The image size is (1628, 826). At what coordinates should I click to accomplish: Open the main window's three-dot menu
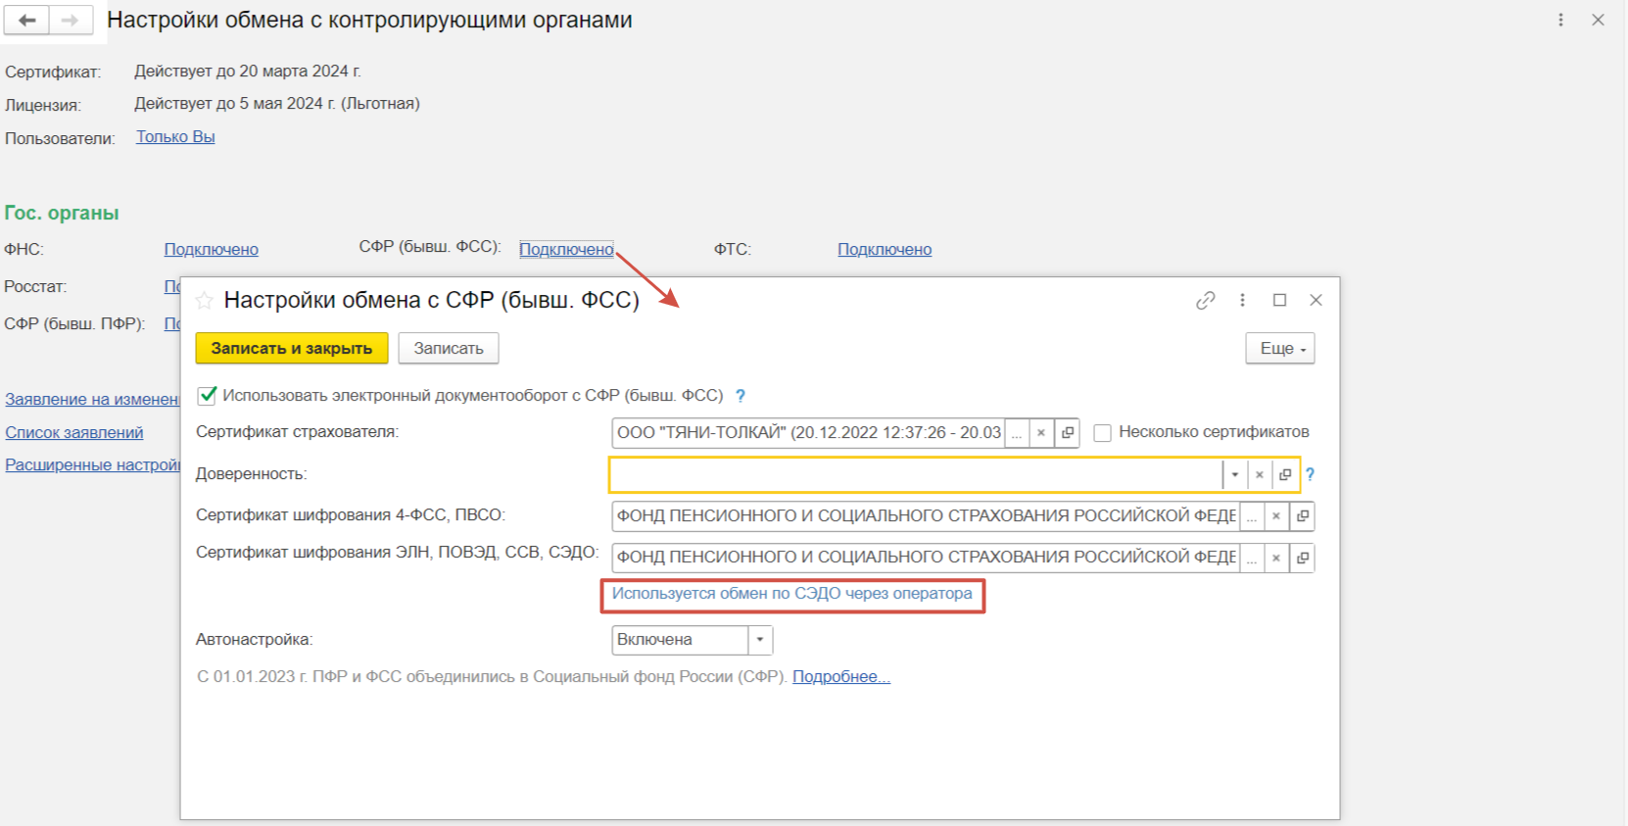(1560, 20)
